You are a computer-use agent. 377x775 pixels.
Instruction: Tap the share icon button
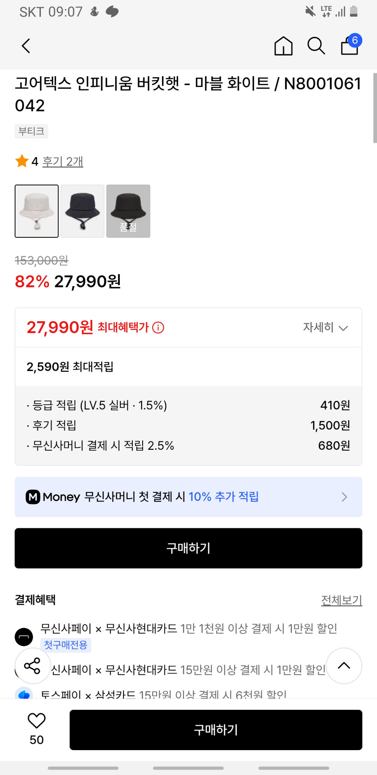coord(32,665)
